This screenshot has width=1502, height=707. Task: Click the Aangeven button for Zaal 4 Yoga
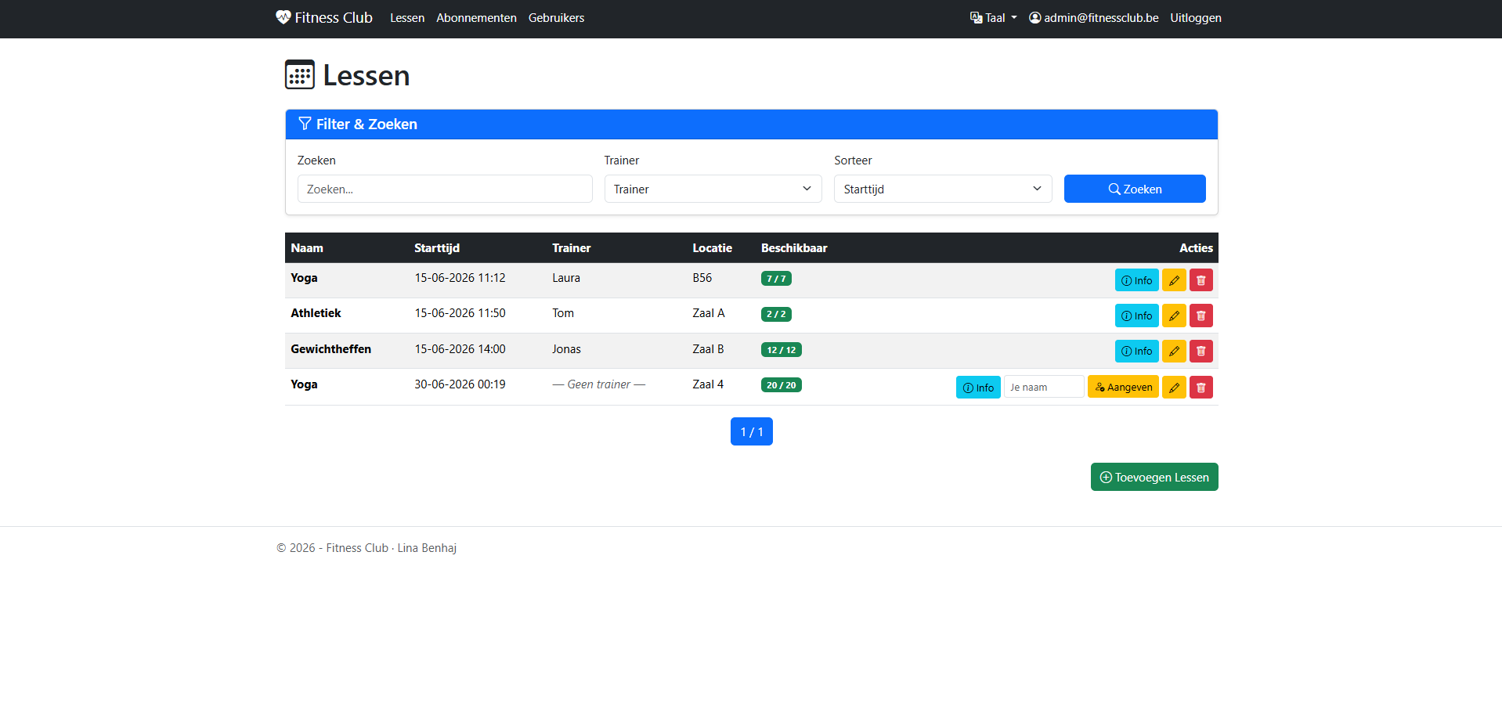(x=1123, y=387)
